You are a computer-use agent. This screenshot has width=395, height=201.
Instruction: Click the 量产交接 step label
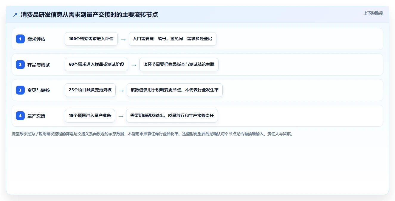[36, 116]
